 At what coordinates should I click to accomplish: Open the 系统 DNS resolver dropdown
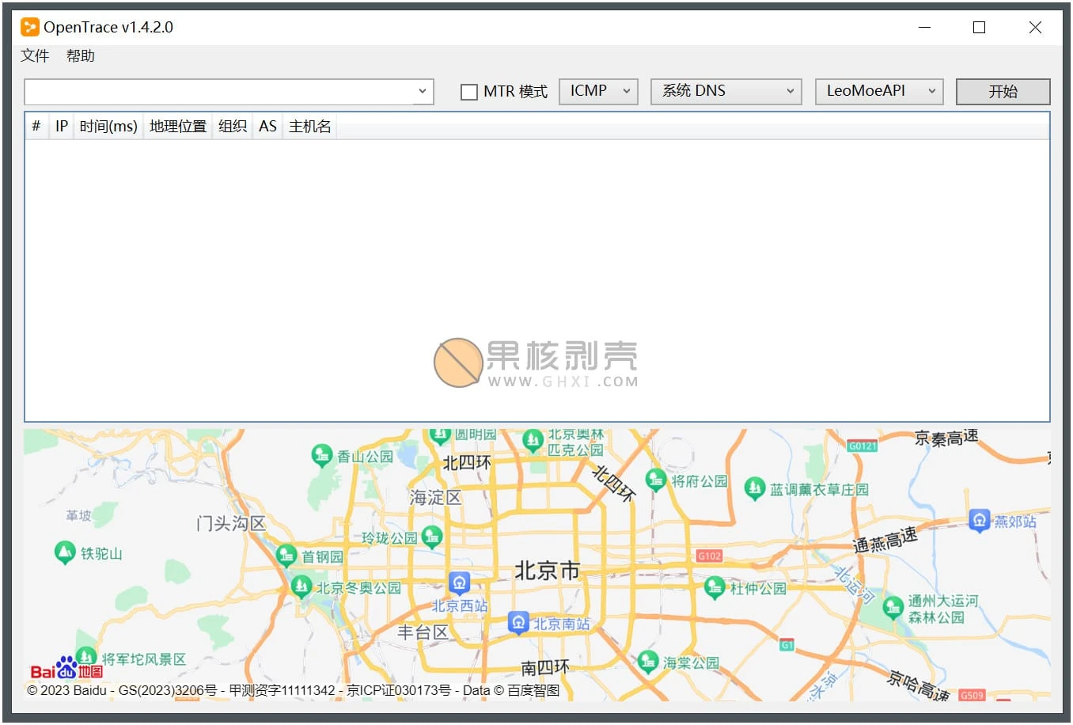pos(726,91)
